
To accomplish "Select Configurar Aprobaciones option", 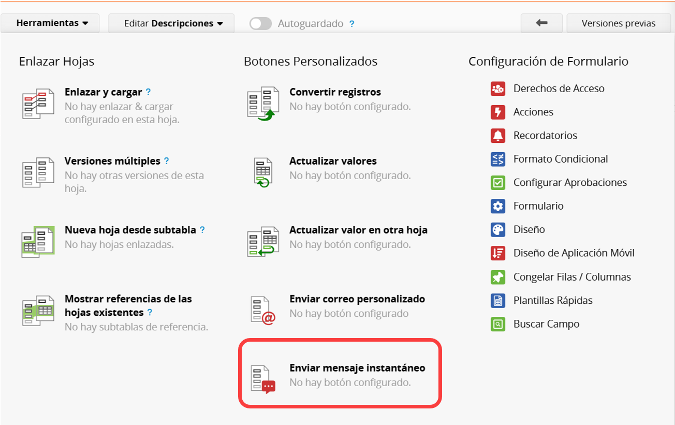I will [569, 182].
